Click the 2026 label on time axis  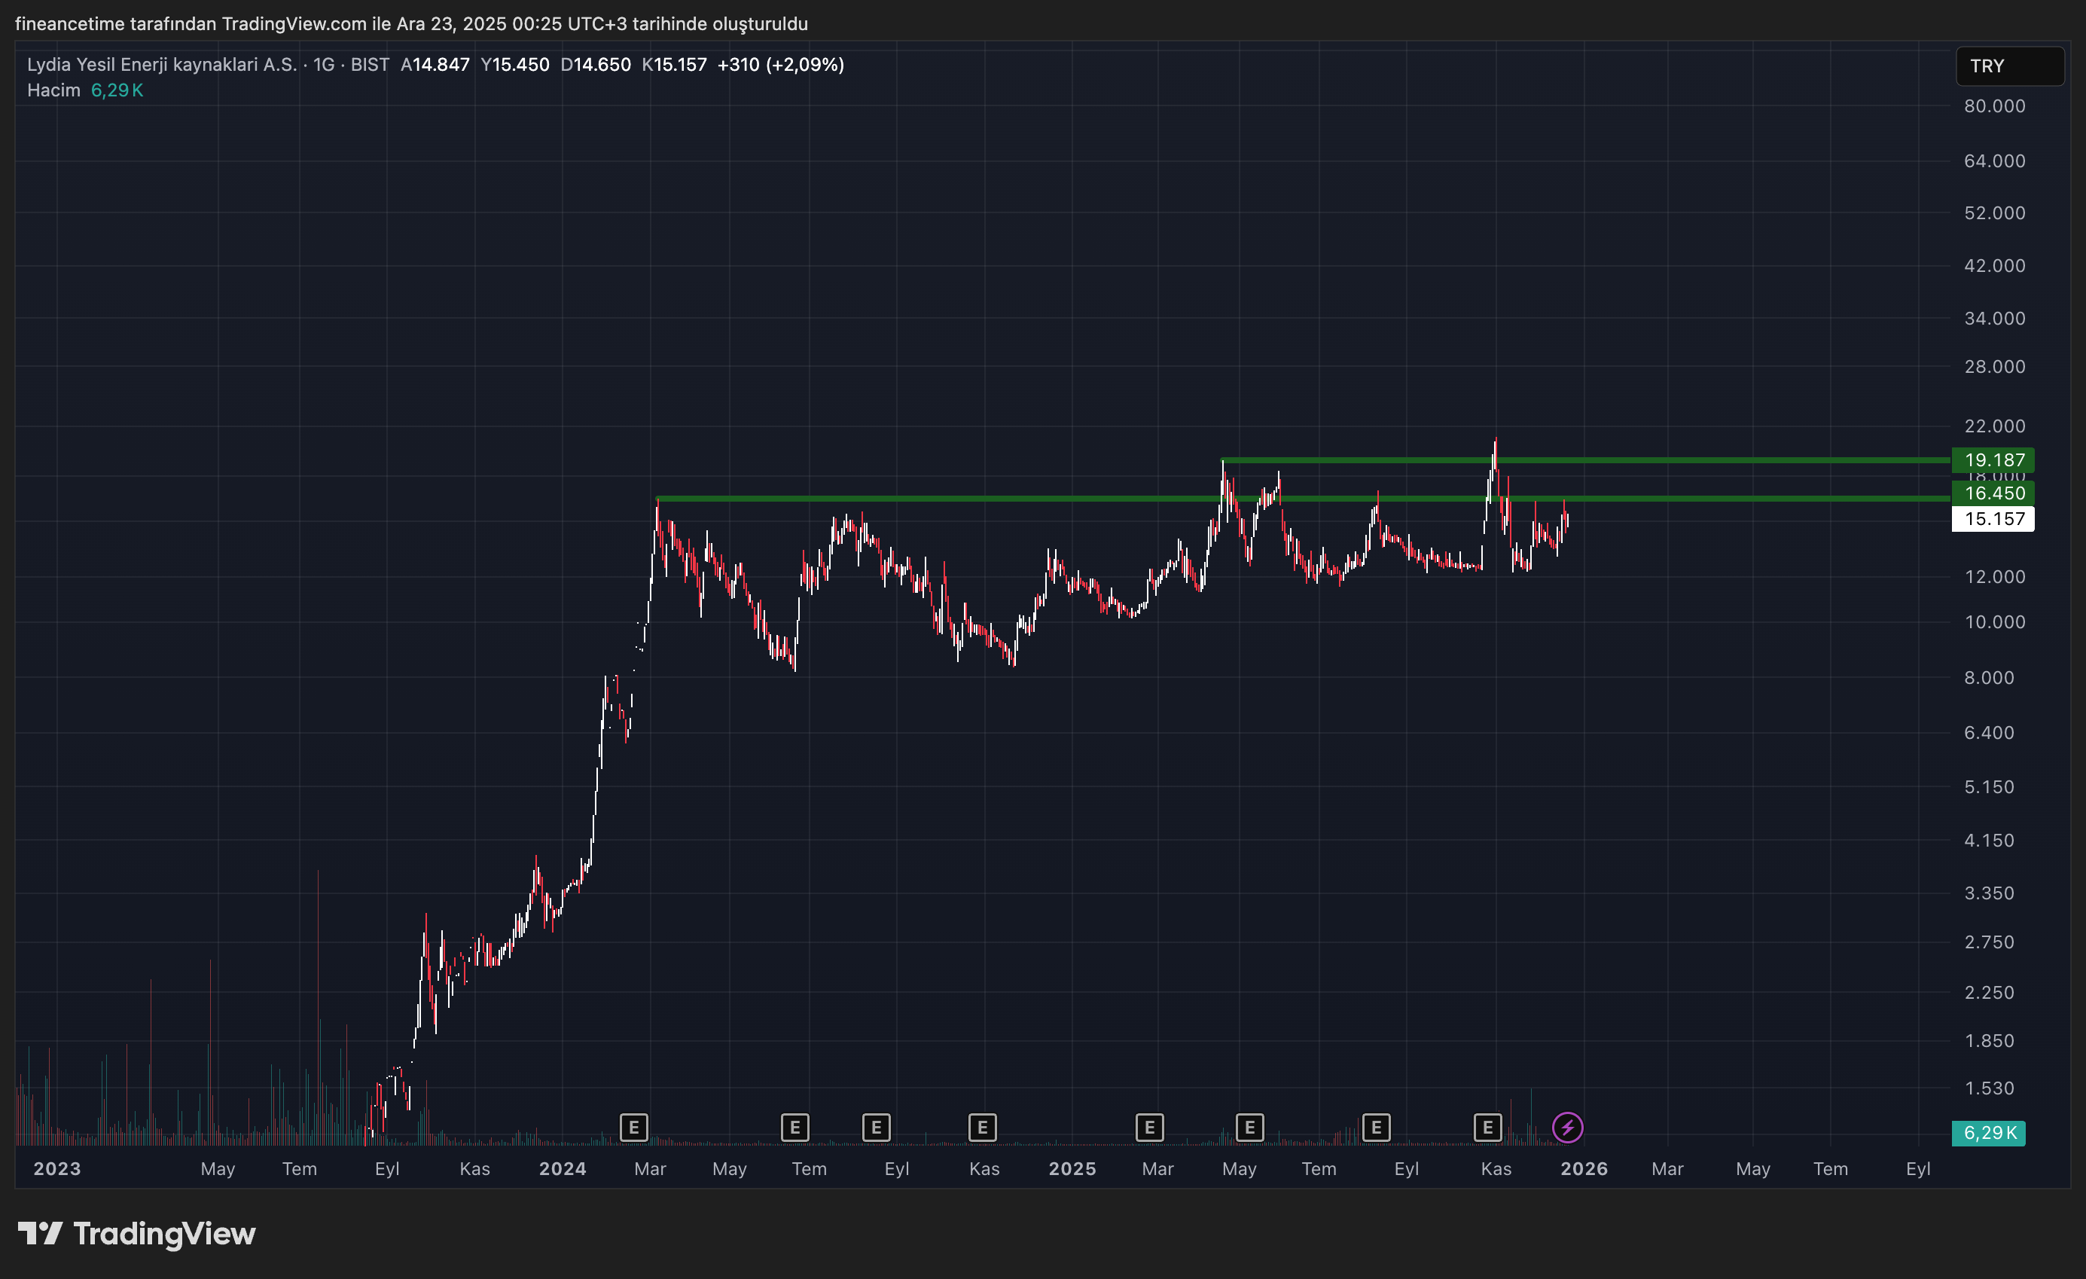coord(1583,1169)
